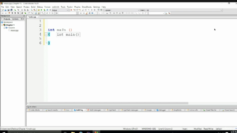
Task: Collapse the Chapter 1 project expander
Action: (x=2, y=25)
